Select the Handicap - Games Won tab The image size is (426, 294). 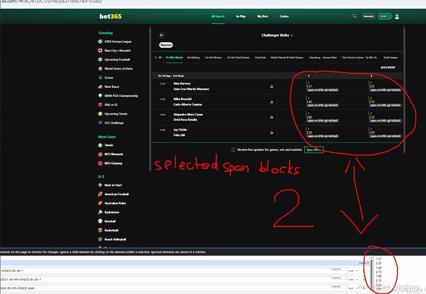[323, 58]
